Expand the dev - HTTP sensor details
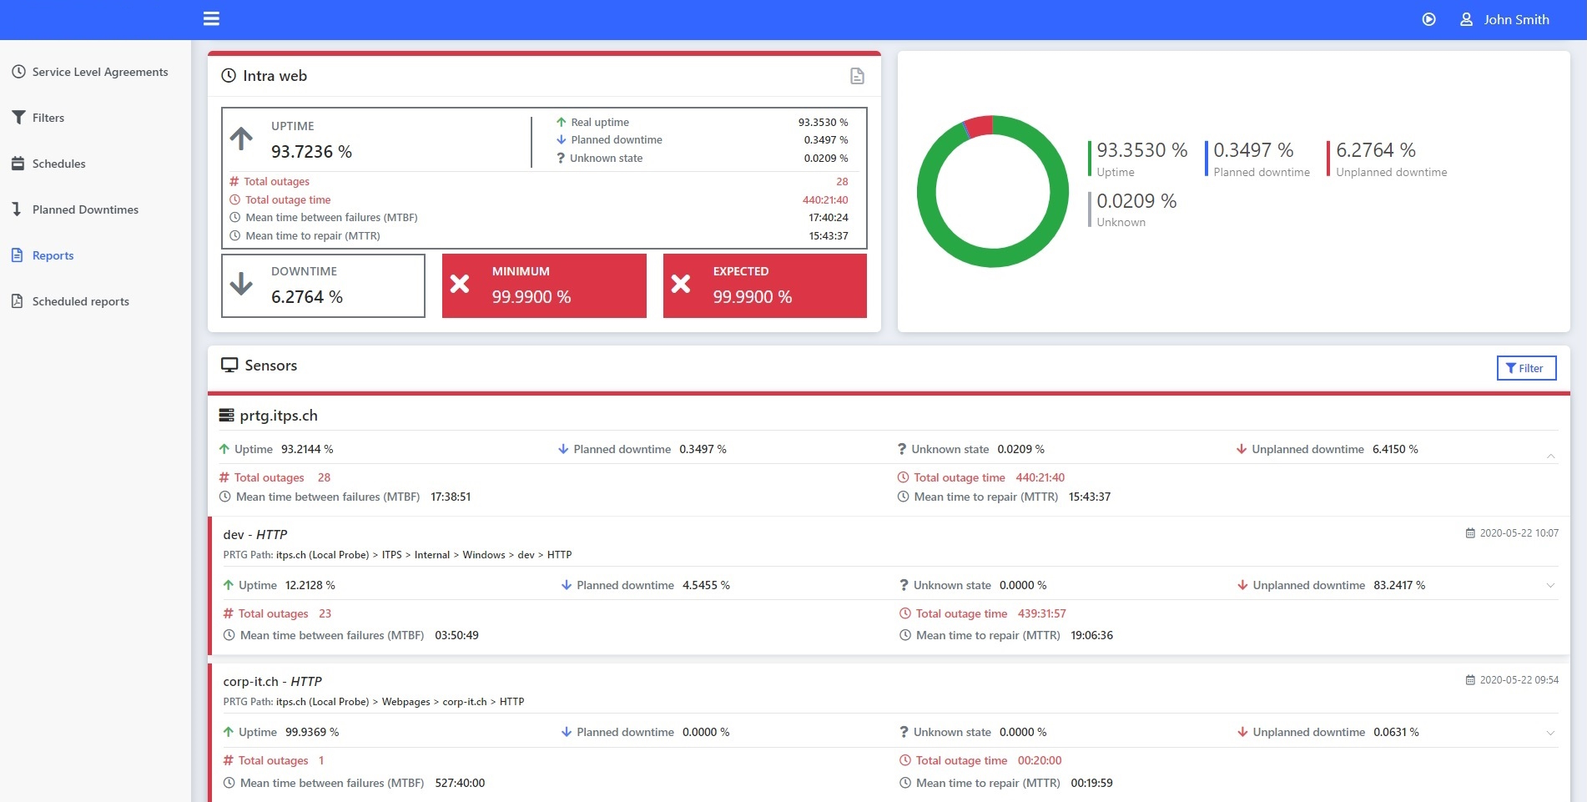 (x=1550, y=585)
